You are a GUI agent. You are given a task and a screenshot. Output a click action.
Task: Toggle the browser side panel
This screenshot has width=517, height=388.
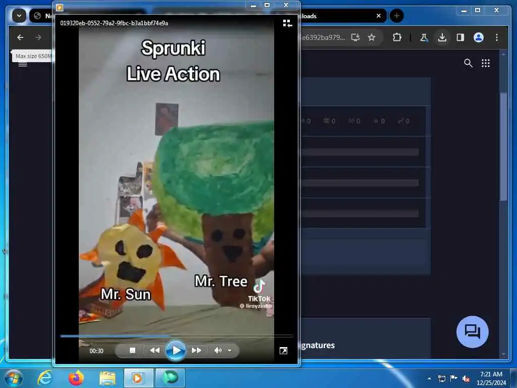tap(460, 37)
